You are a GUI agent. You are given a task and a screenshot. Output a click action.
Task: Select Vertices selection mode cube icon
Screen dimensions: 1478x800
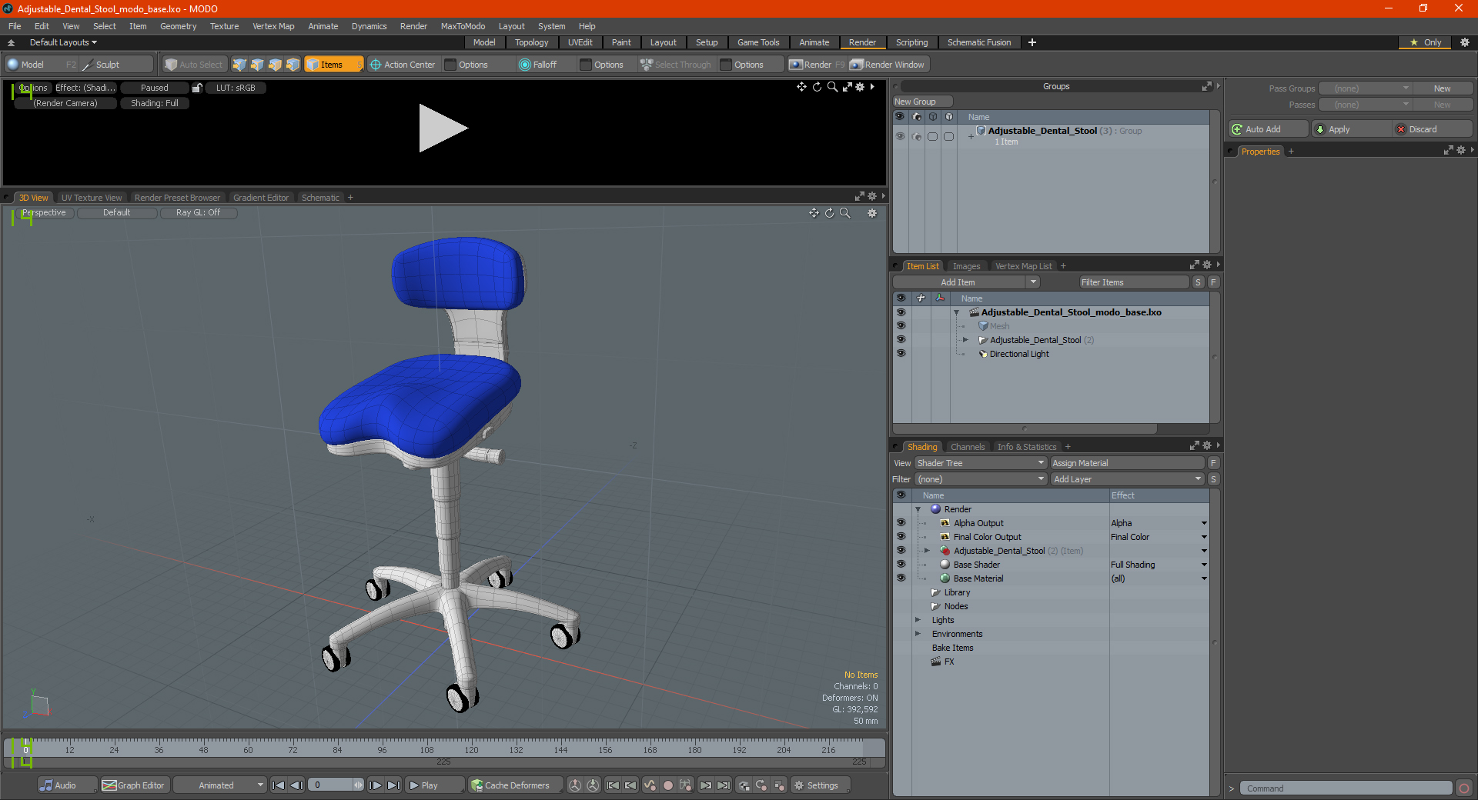[239, 65]
